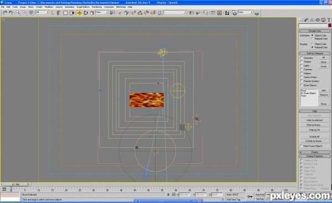Collapse the Display Color rollout
The width and height of the screenshot is (332, 203).
coord(315,31)
